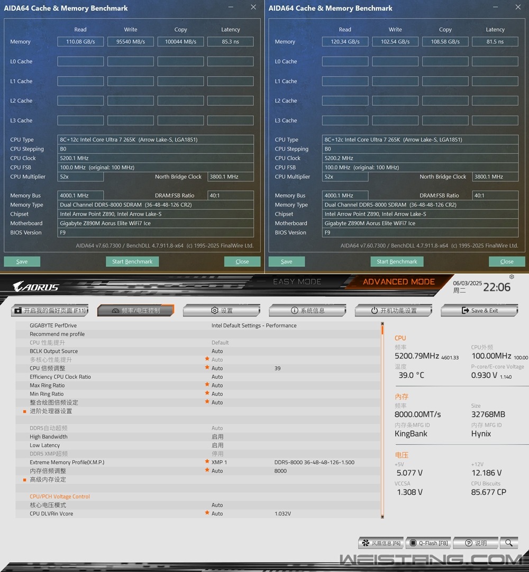The image size is (529, 572).
Task: Start Benchmark in the left AIDA64 window
Action: tap(132, 261)
